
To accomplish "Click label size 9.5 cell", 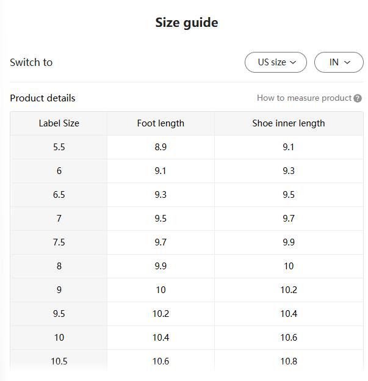I will 59,314.
